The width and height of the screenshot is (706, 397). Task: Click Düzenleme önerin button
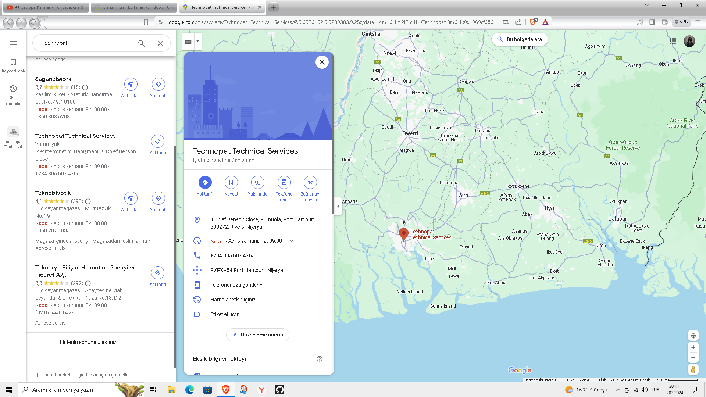coord(257,335)
